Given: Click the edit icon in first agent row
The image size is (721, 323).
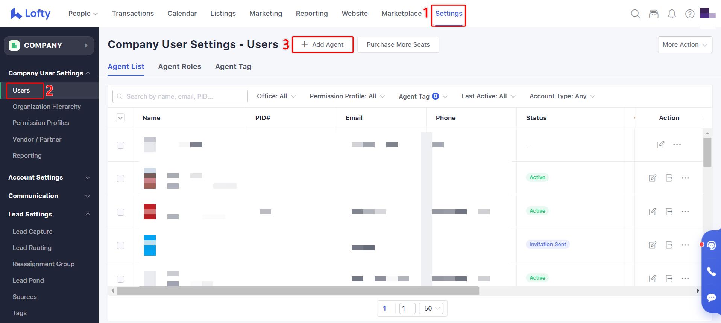Looking at the screenshot, I should click(660, 145).
